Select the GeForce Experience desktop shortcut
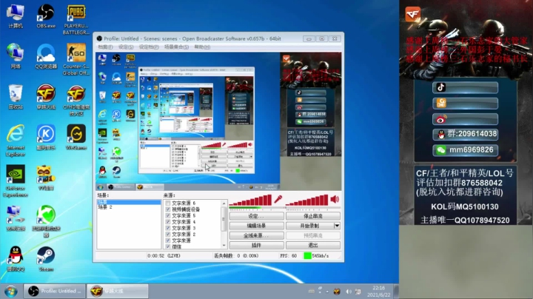This screenshot has height=299, width=533. 16,181
